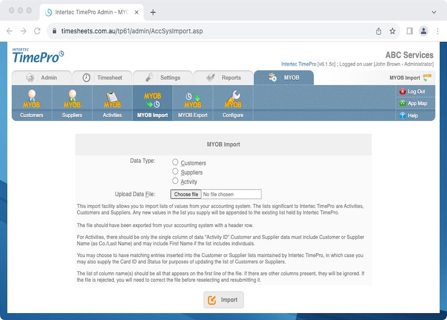
Task: Bookmark this page with star icon
Action: tap(392, 31)
